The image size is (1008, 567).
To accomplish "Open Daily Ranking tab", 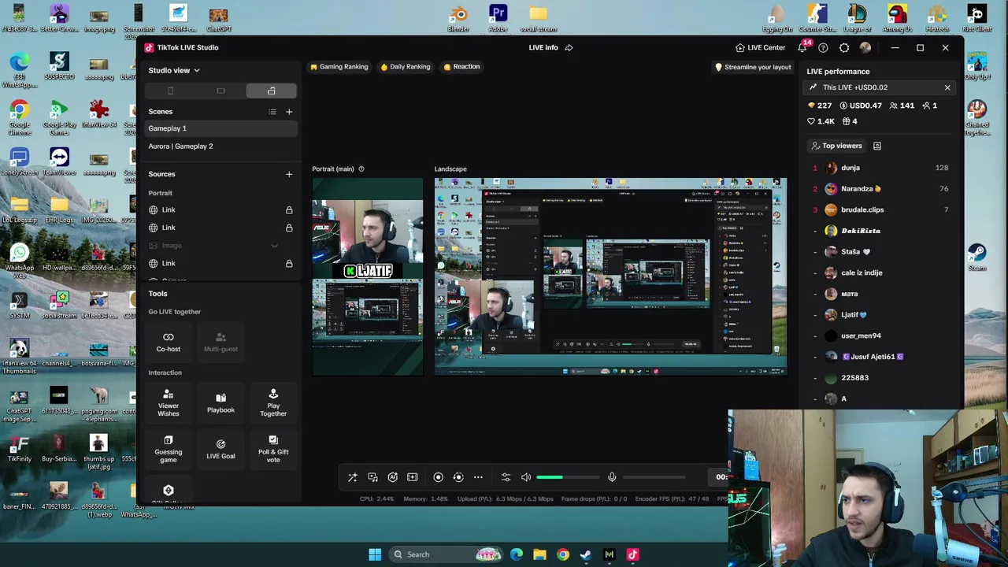I will point(405,67).
